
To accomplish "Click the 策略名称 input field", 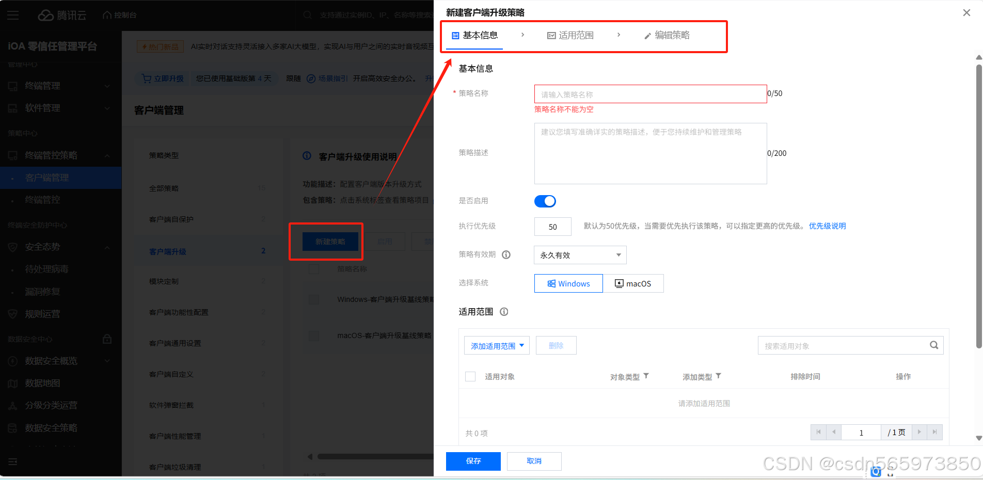I will [x=650, y=93].
